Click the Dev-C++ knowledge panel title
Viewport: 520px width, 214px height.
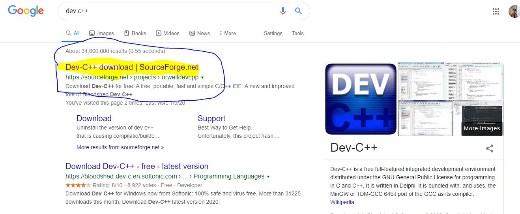[x=354, y=148]
